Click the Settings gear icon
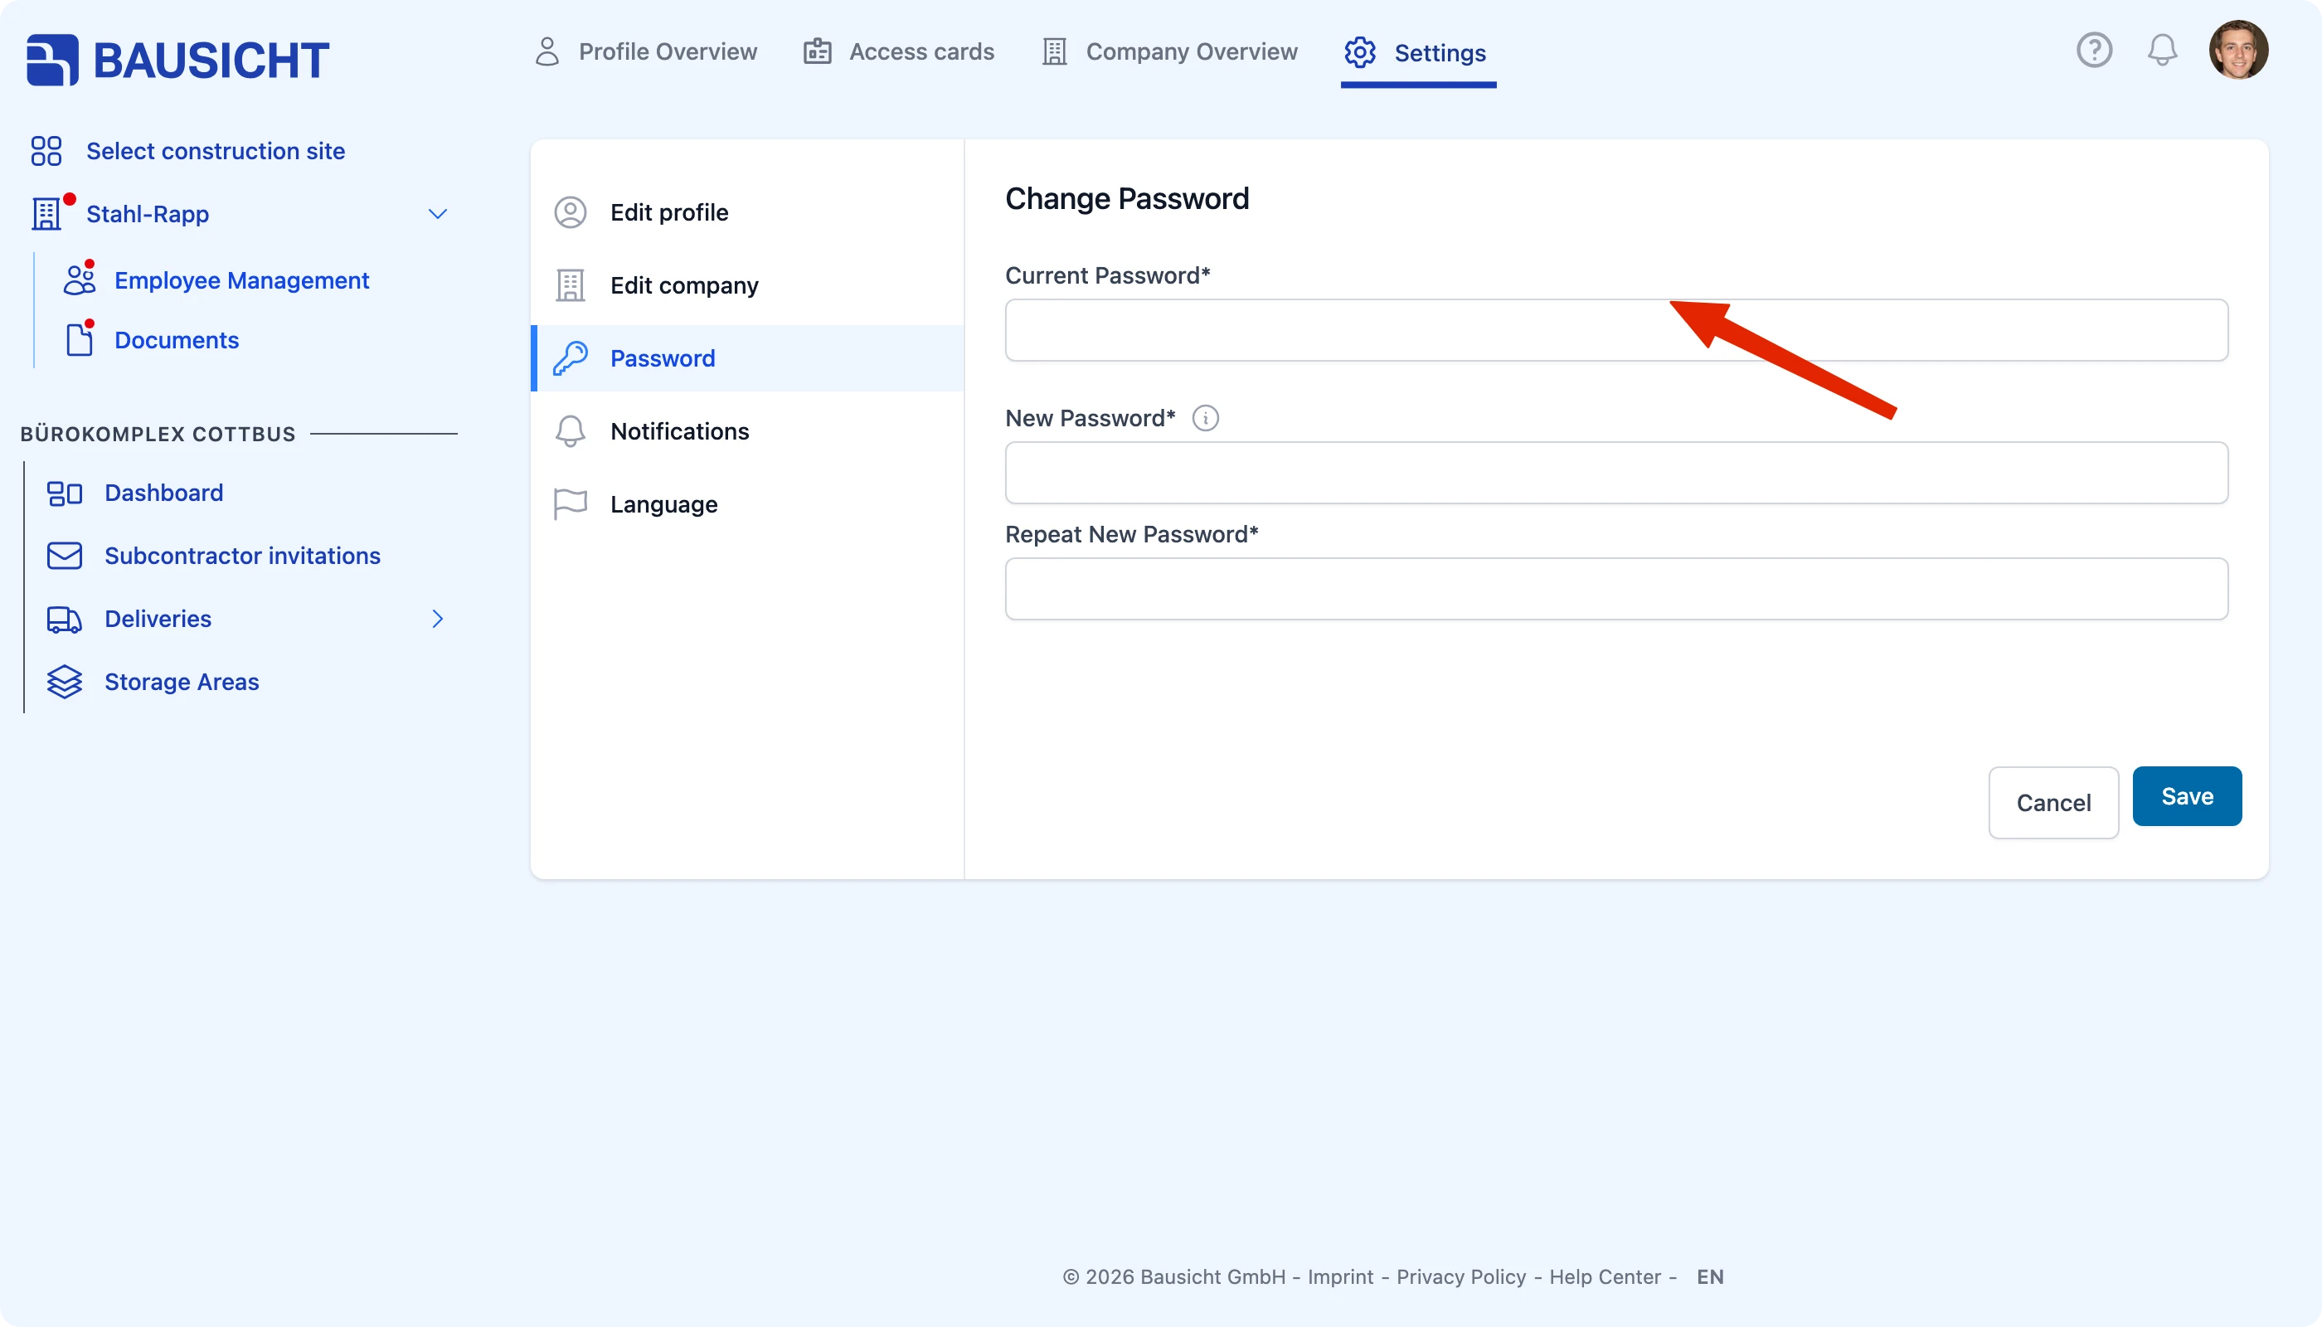2322x1327 pixels. tap(1360, 53)
